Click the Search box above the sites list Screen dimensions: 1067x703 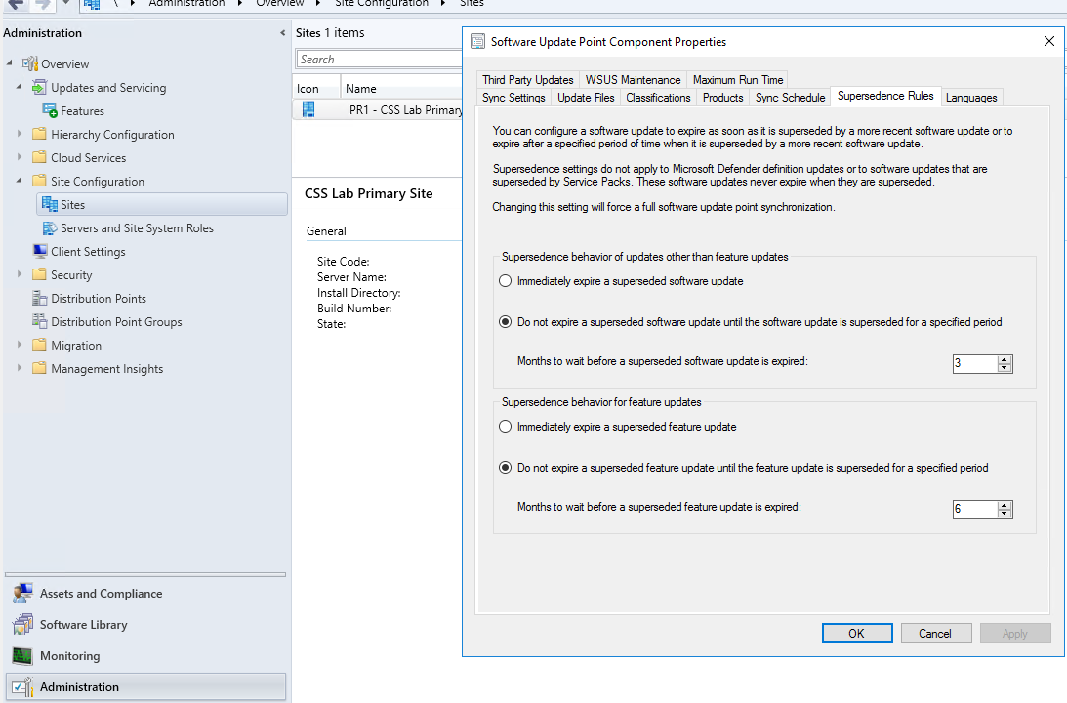pyautogui.click(x=381, y=59)
